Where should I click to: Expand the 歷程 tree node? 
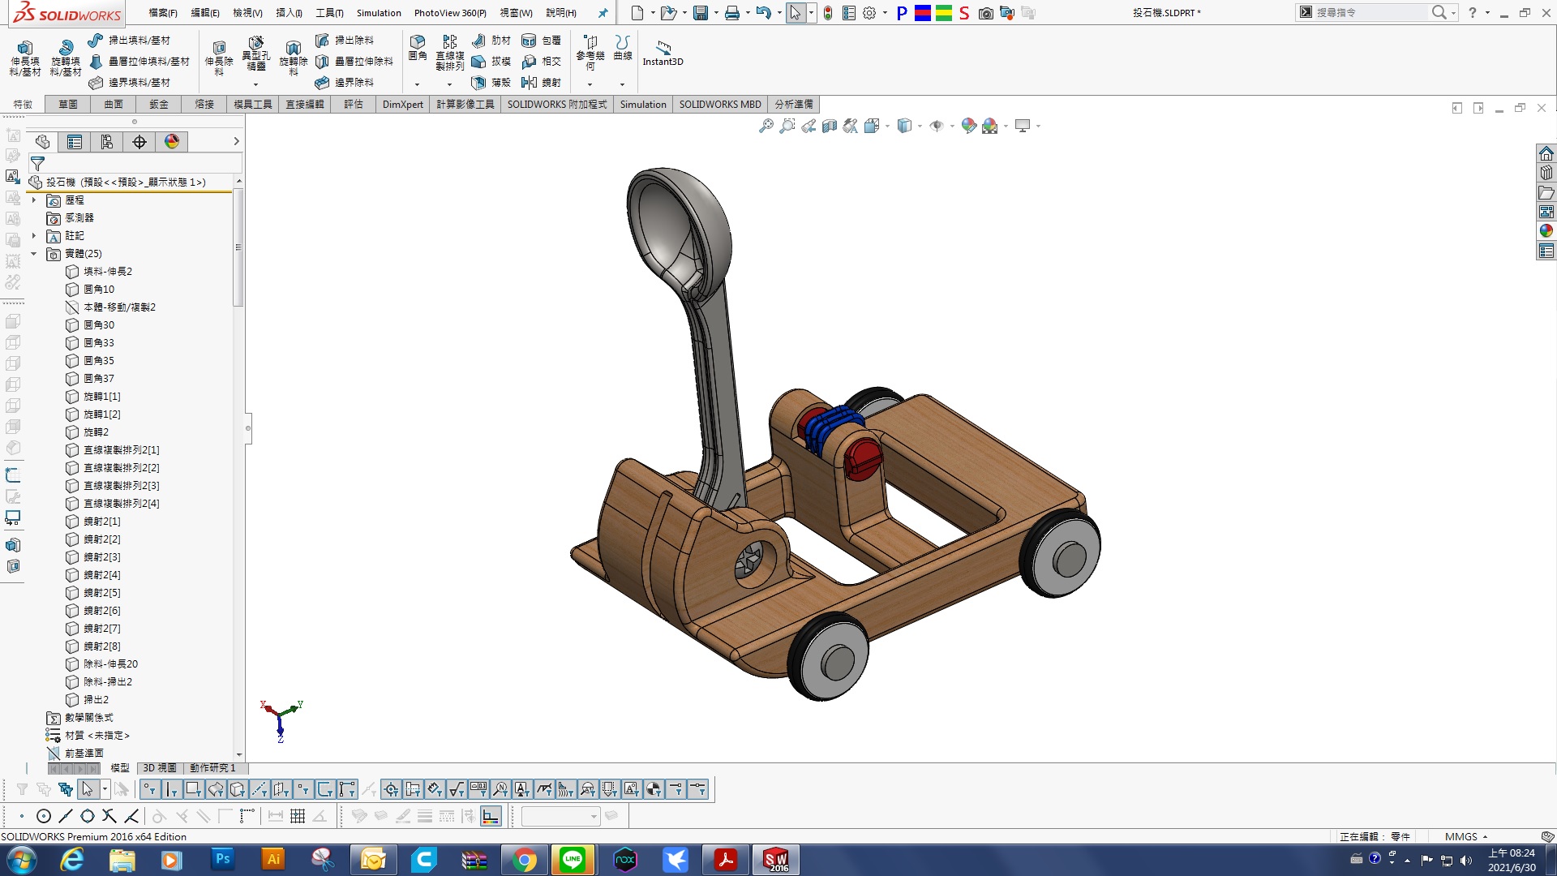34,200
